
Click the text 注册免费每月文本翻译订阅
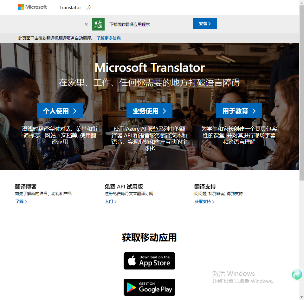pyautogui.click(x=129, y=194)
